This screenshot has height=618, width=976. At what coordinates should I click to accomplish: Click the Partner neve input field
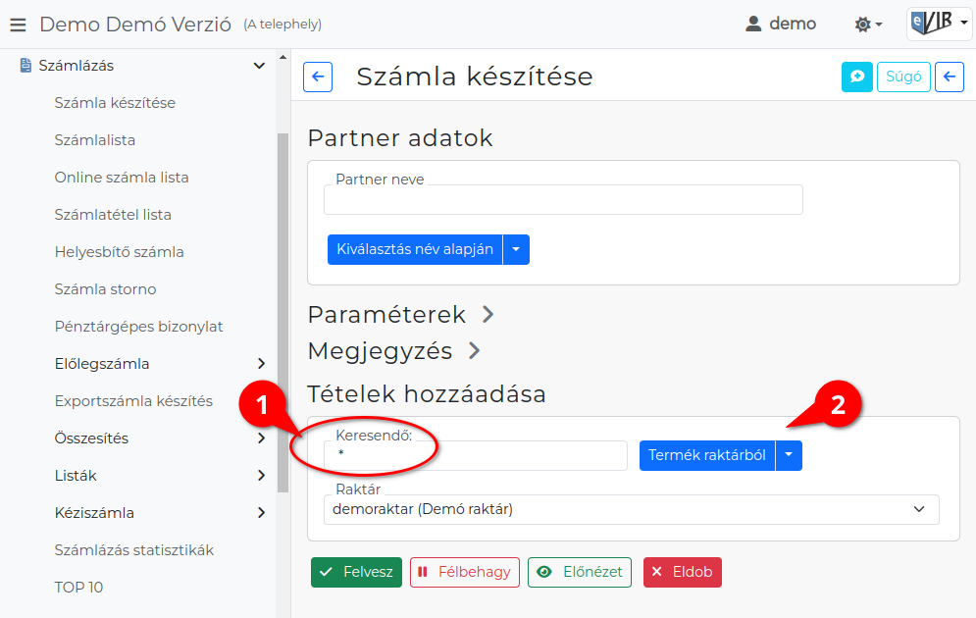coord(563,200)
